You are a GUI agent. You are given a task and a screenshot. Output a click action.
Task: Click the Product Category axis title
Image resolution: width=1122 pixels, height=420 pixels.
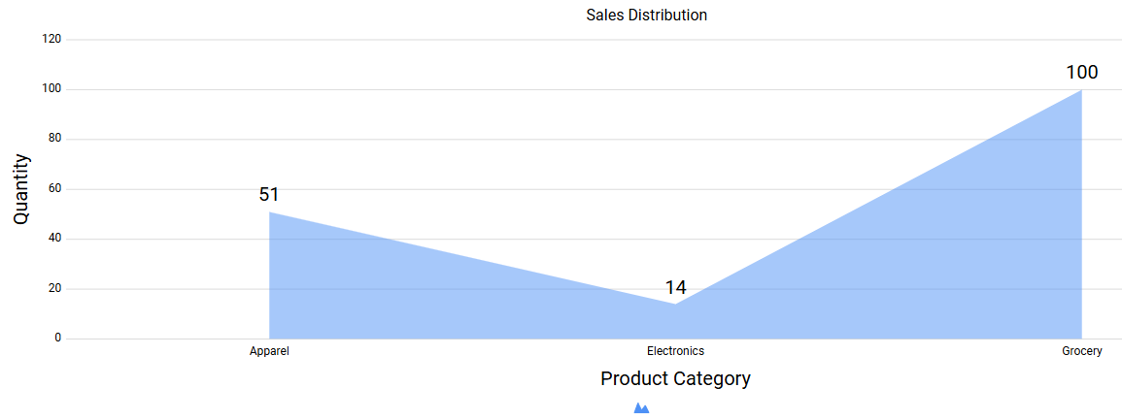(675, 378)
